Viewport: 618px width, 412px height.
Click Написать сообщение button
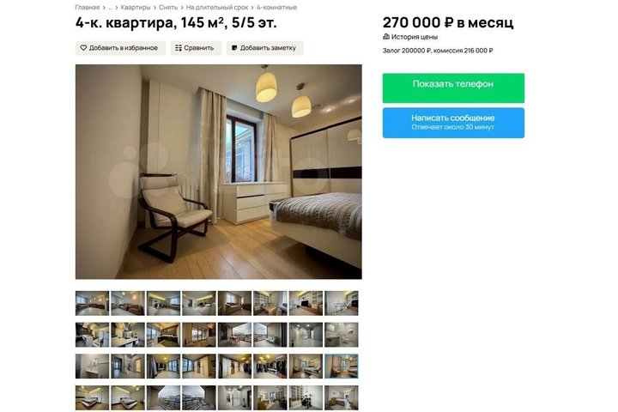click(453, 123)
